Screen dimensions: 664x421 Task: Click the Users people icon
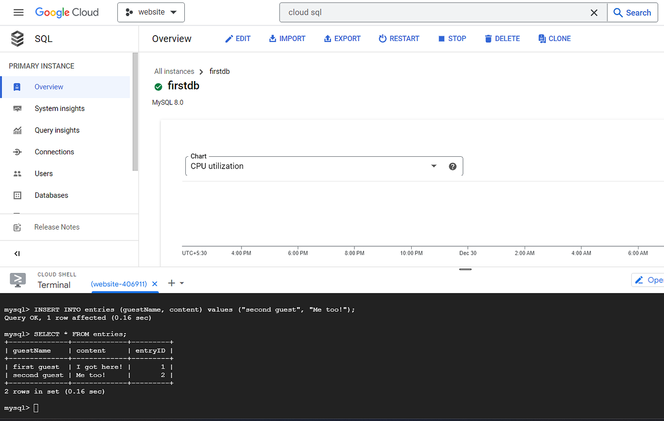coord(18,173)
